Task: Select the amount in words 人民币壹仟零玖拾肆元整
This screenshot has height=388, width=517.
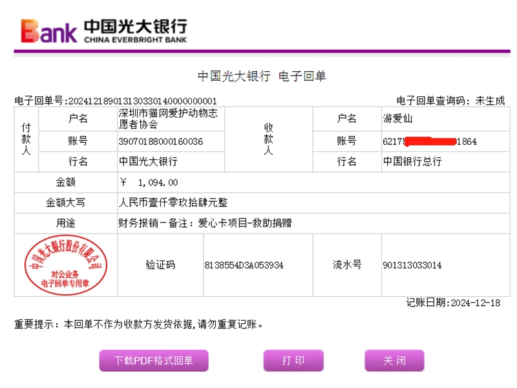Action: click(x=173, y=202)
